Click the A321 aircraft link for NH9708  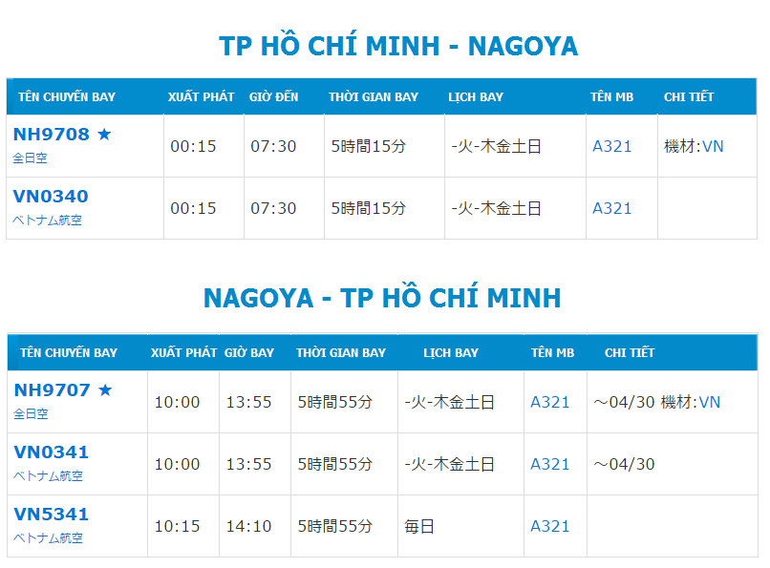(611, 146)
